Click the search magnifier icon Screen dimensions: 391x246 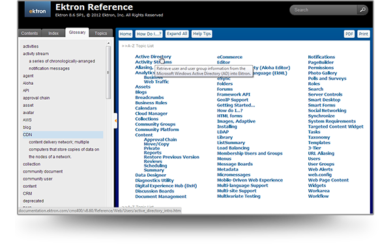362,10
